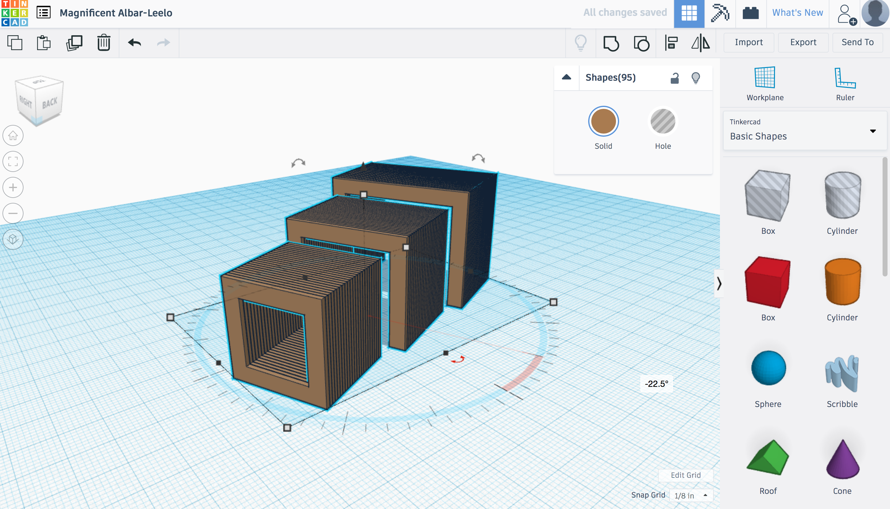890x509 pixels.
Task: Click the Group shapes tool
Action: 611,43
